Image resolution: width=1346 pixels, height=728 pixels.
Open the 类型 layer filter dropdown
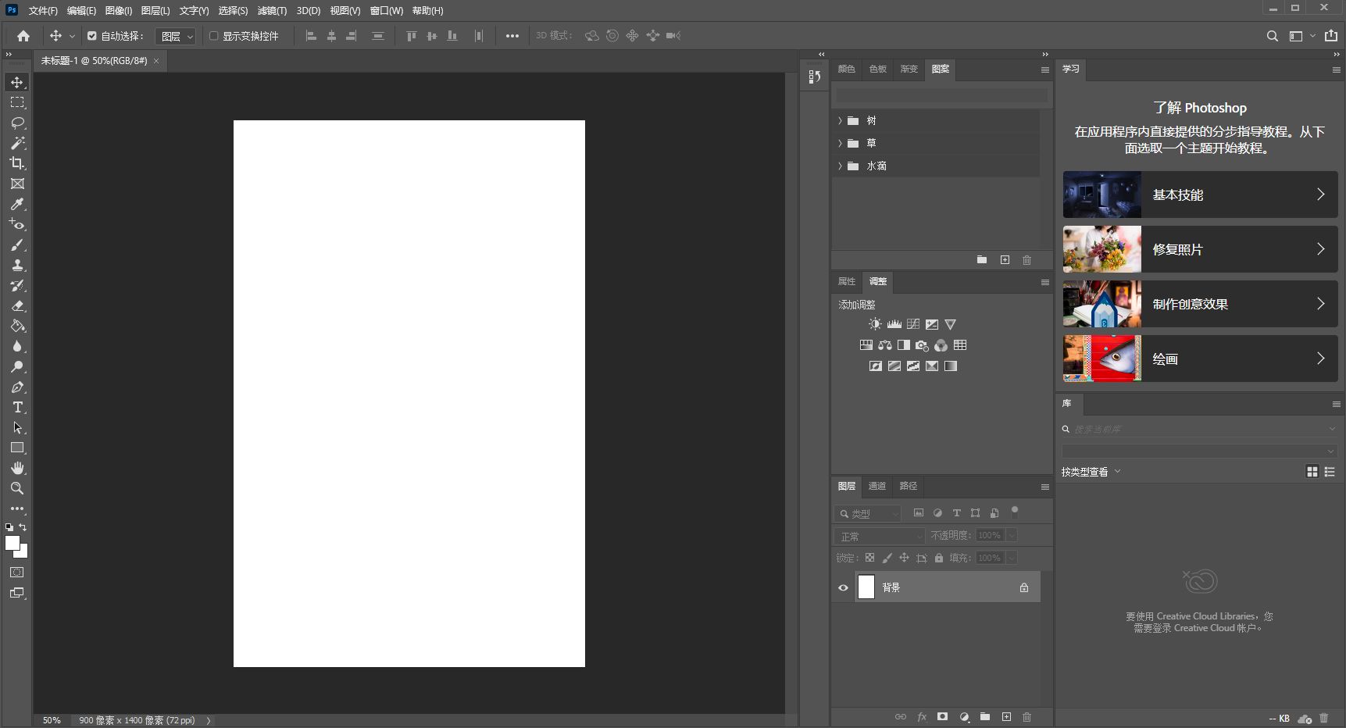868,513
